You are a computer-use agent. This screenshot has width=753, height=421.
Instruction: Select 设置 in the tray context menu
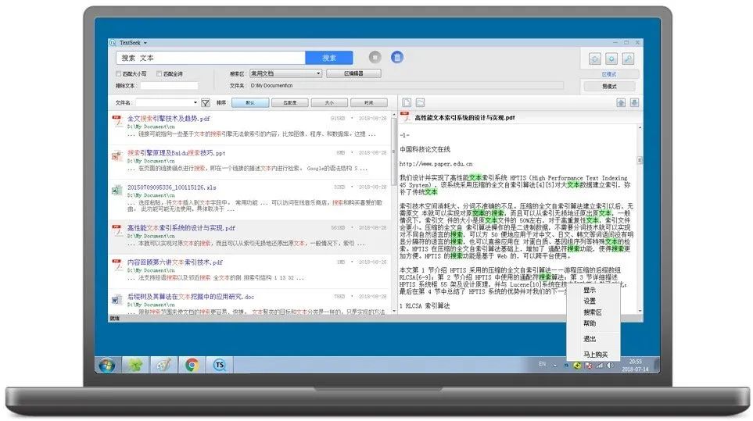(x=589, y=301)
